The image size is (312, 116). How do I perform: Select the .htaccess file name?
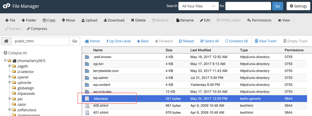coord(101,99)
